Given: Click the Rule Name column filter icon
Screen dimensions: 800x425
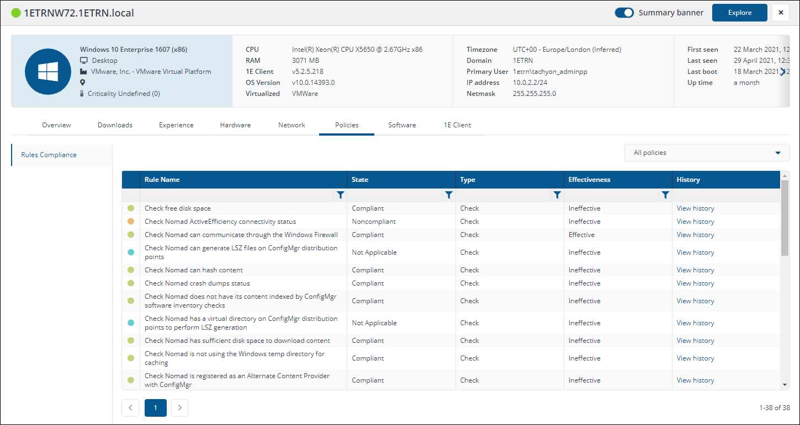Looking at the screenshot, I should click(x=340, y=195).
